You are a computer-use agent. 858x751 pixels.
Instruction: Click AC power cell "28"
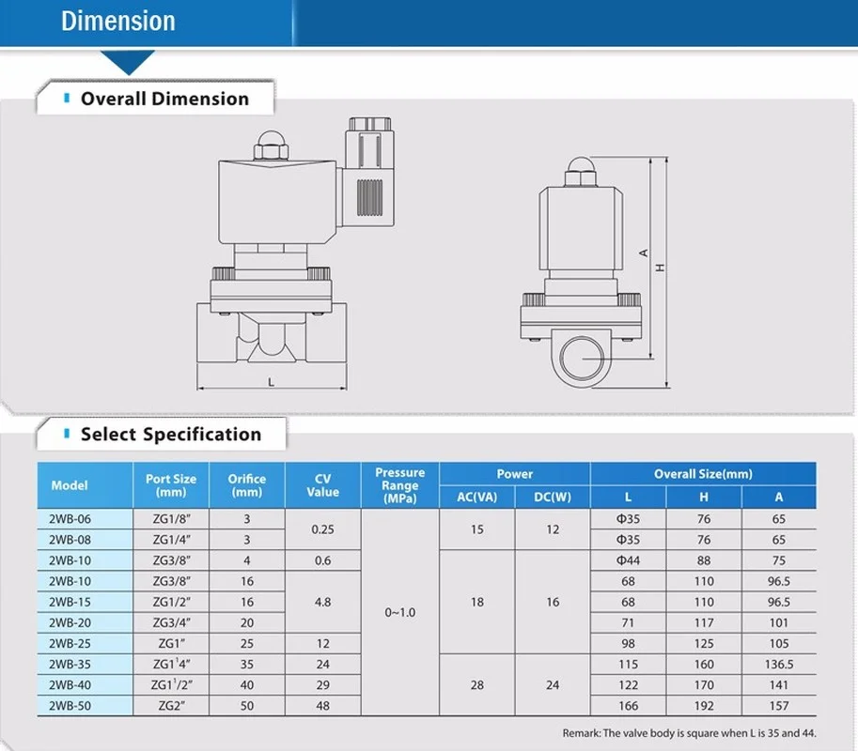[477, 685]
